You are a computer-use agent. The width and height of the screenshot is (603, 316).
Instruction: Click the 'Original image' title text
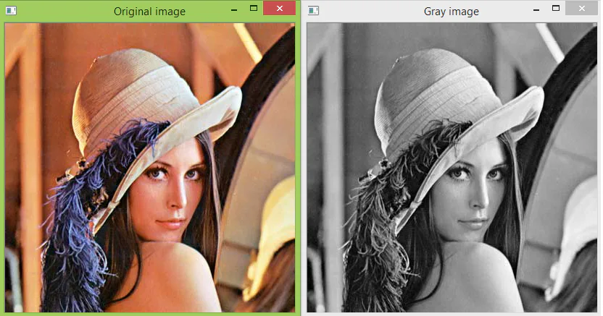click(x=149, y=12)
